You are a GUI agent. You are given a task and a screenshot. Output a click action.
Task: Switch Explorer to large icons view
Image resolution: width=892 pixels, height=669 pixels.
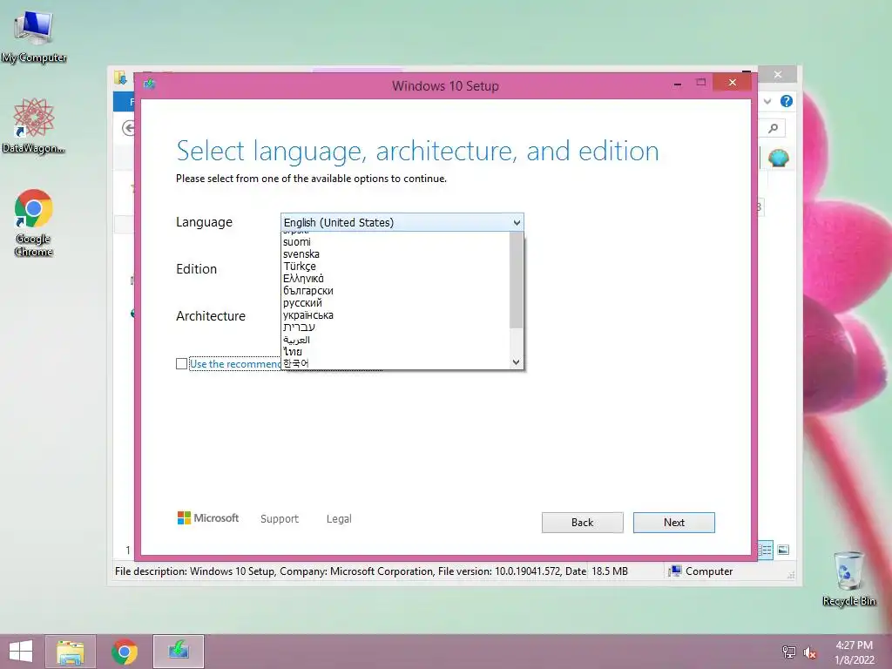(783, 550)
